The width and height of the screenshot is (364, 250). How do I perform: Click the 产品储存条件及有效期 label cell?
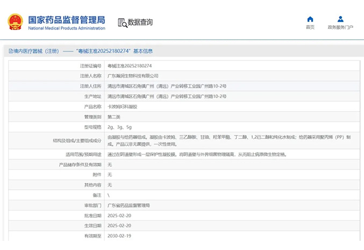tap(56, 165)
